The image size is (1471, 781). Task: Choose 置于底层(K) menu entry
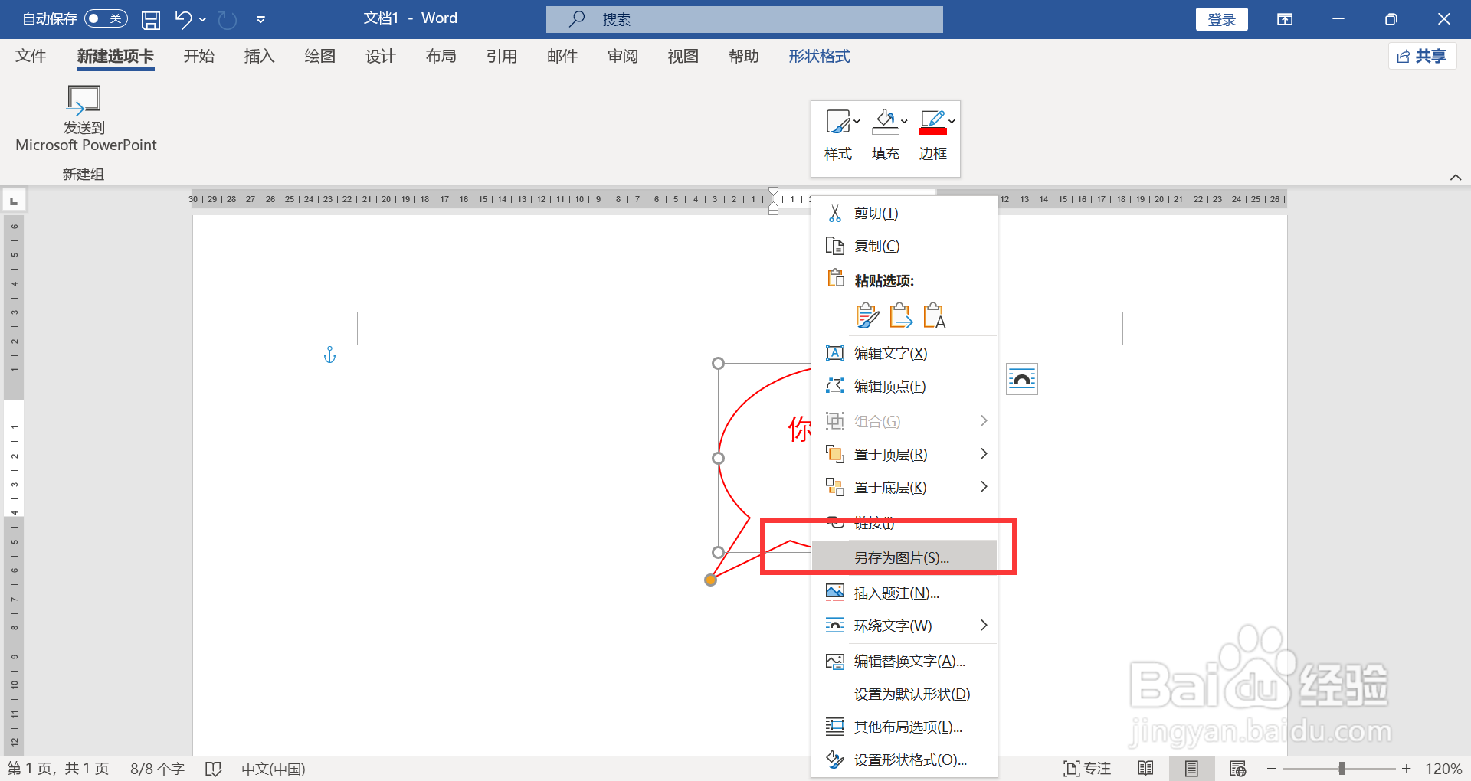tap(892, 487)
